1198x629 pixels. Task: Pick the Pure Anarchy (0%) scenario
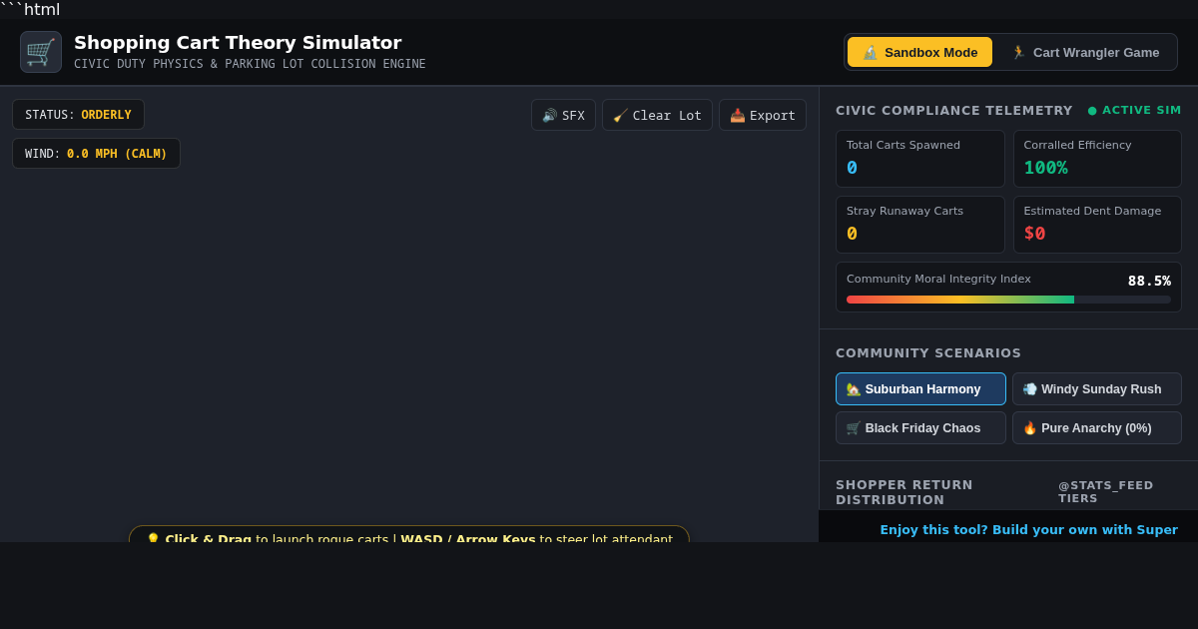point(1097,428)
